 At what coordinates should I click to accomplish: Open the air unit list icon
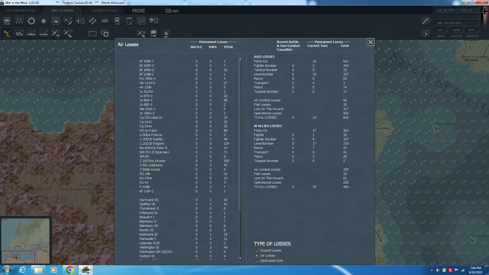click(80, 21)
